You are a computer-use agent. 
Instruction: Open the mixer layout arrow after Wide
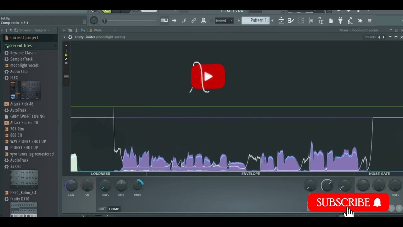[x=115, y=30]
